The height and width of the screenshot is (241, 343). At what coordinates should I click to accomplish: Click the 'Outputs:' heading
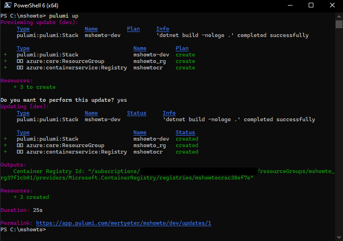coord(13,165)
